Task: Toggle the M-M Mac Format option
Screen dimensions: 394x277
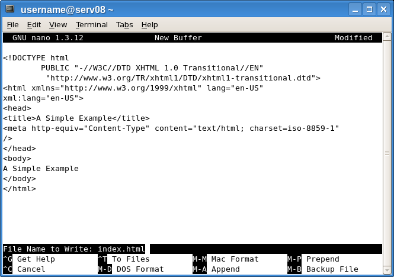Action: [225, 259]
